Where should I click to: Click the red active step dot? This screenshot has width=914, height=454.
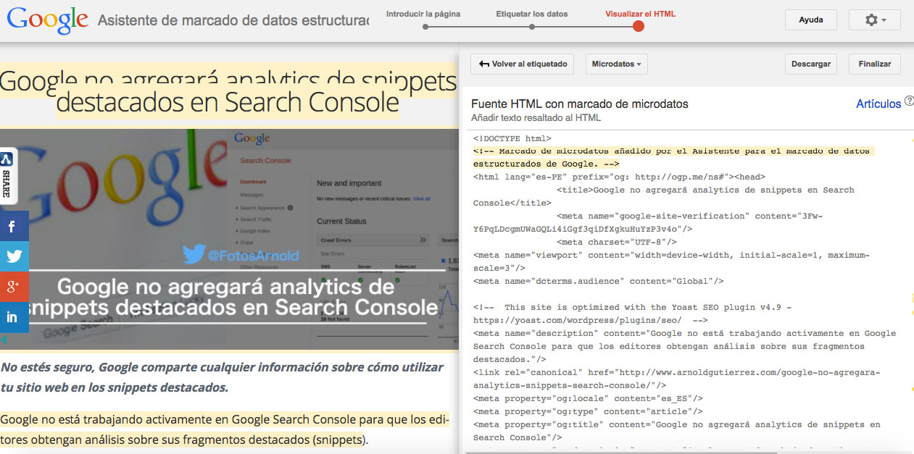639,27
